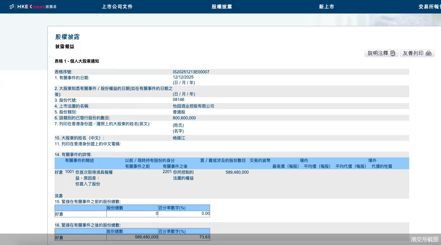Screen dimensions: 441x245
Task: Open the 說明注釋 explanatory notes button
Action: (381, 53)
